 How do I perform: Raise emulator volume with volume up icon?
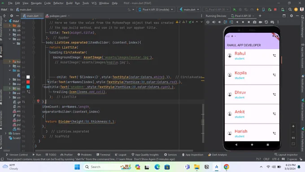(x=213, y=22)
